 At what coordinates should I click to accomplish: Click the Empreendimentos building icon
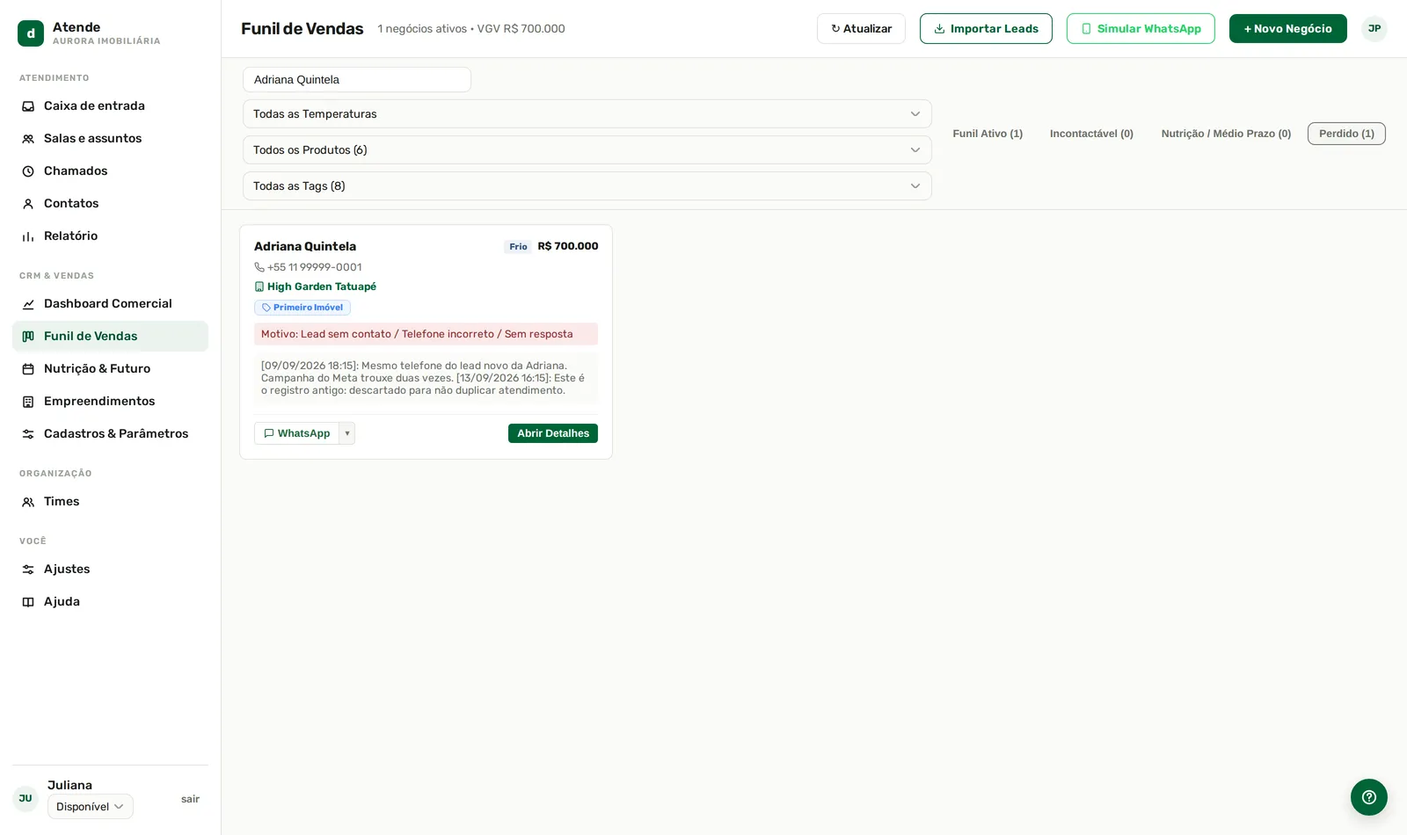click(x=28, y=402)
